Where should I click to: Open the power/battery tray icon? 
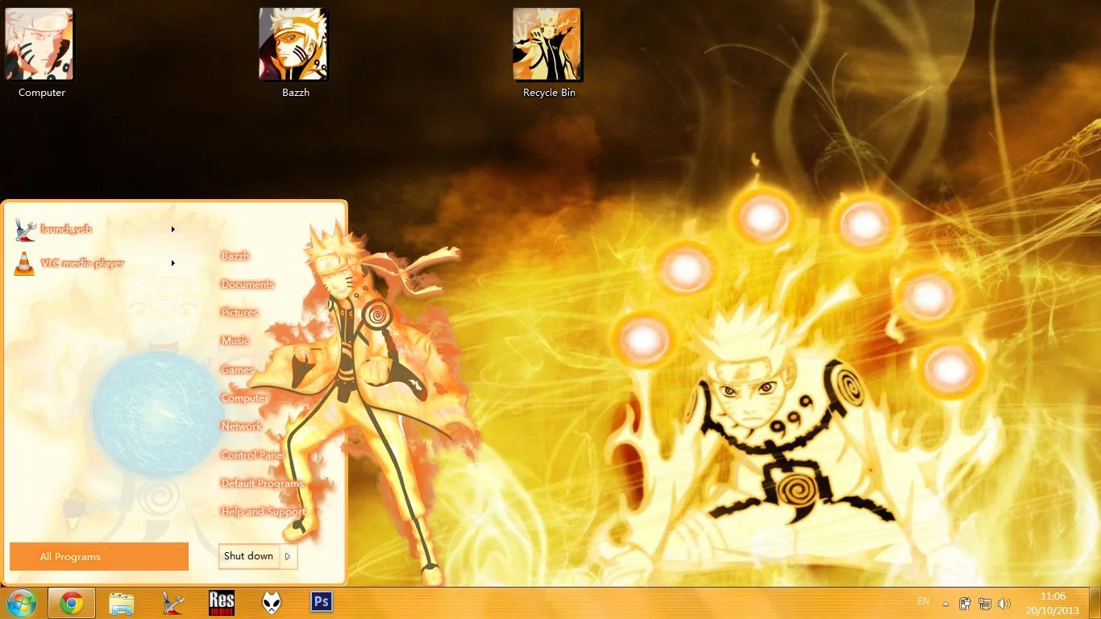point(966,603)
